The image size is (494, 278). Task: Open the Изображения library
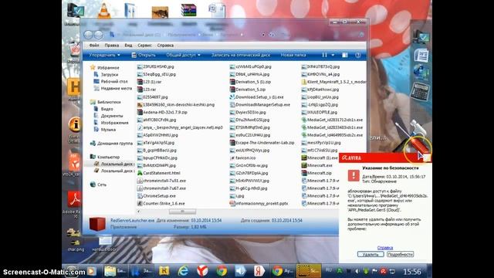pyautogui.click(x=111, y=123)
